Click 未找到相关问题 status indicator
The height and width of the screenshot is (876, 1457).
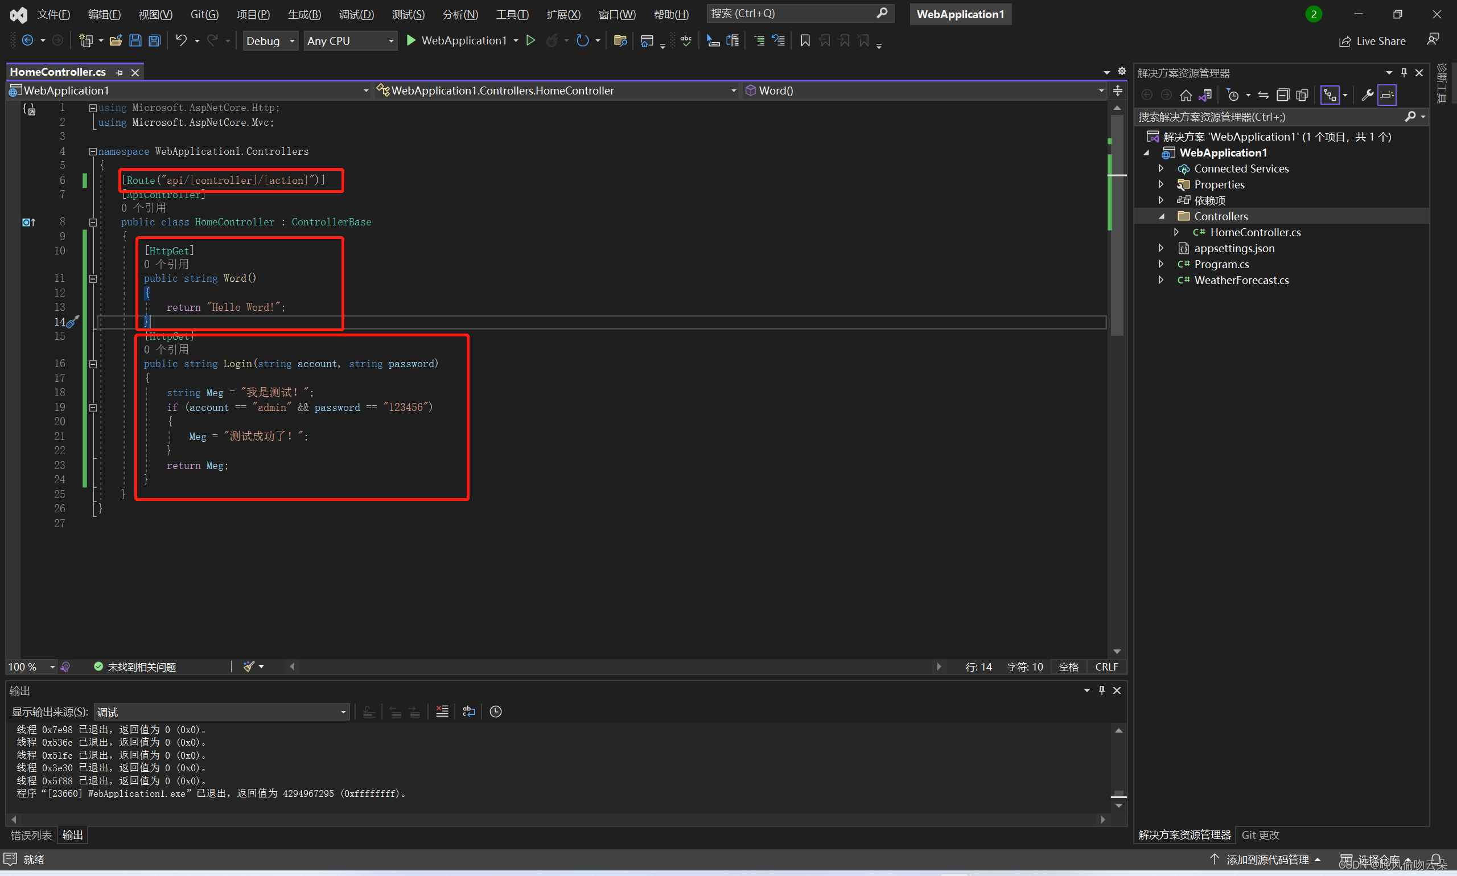click(x=134, y=667)
